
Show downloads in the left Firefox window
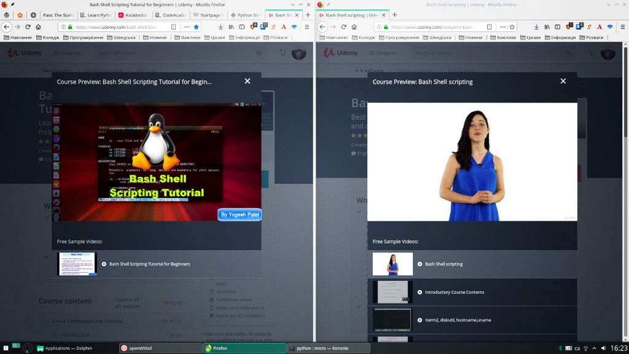click(221, 27)
